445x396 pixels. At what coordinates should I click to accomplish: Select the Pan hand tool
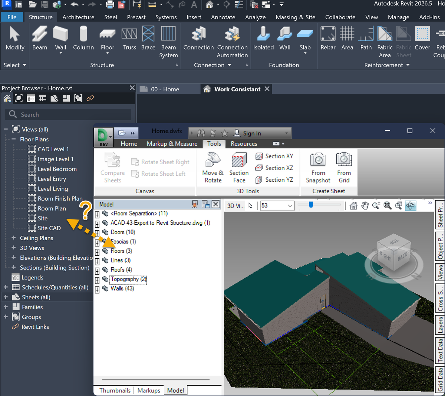(365, 206)
